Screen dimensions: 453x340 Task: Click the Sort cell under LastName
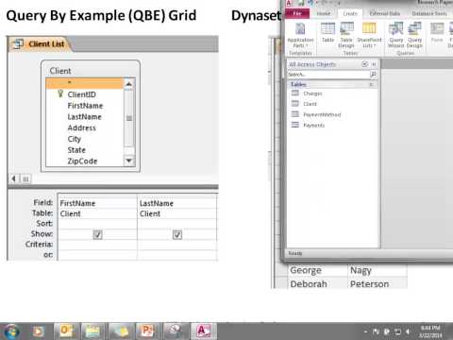(x=177, y=224)
